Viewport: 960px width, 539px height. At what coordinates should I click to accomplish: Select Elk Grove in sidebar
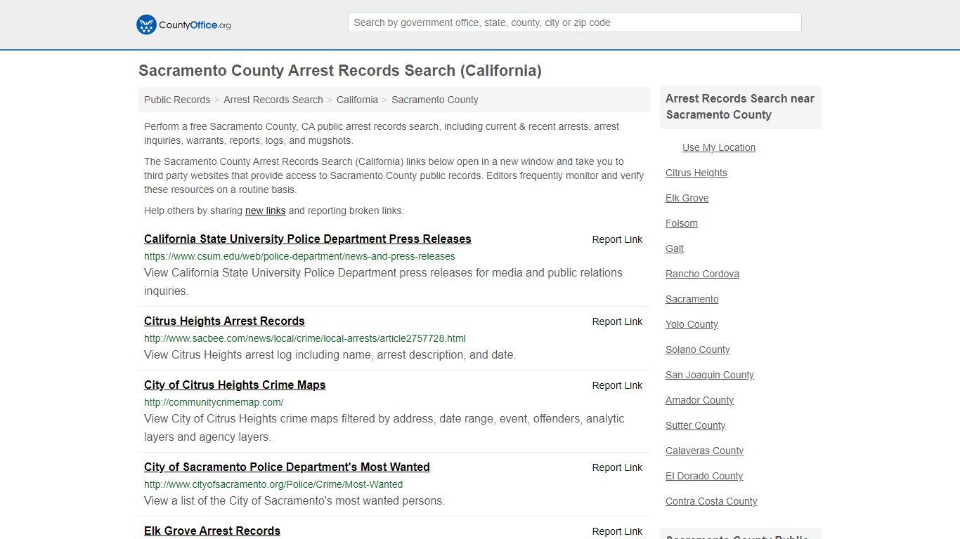click(687, 198)
